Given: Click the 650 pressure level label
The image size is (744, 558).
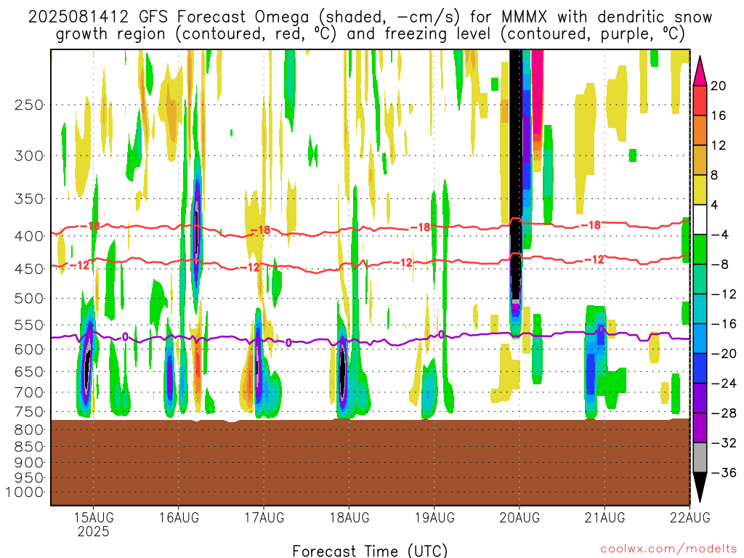Looking at the screenshot, I should tap(29, 371).
